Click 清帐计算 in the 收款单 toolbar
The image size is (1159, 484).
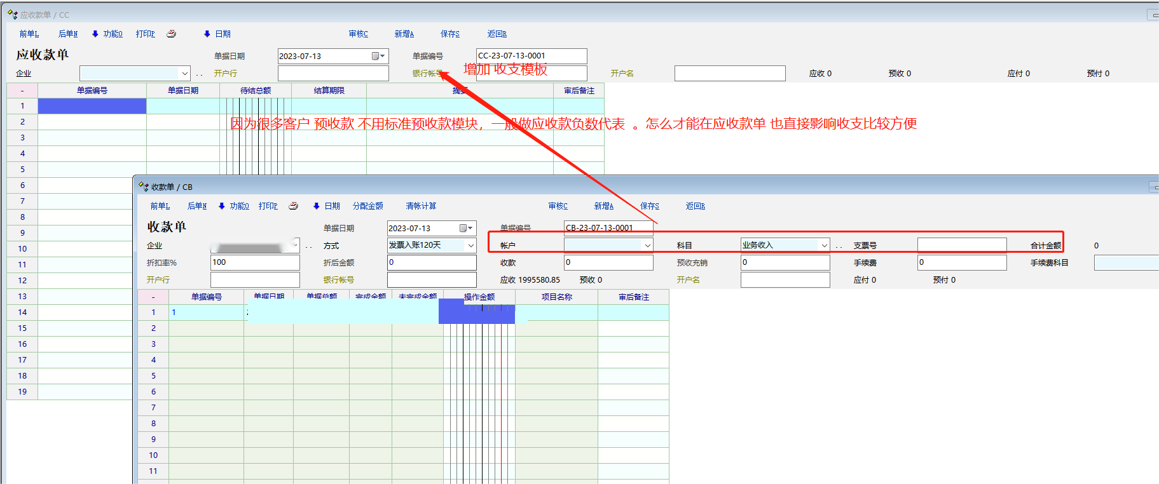tap(421, 206)
